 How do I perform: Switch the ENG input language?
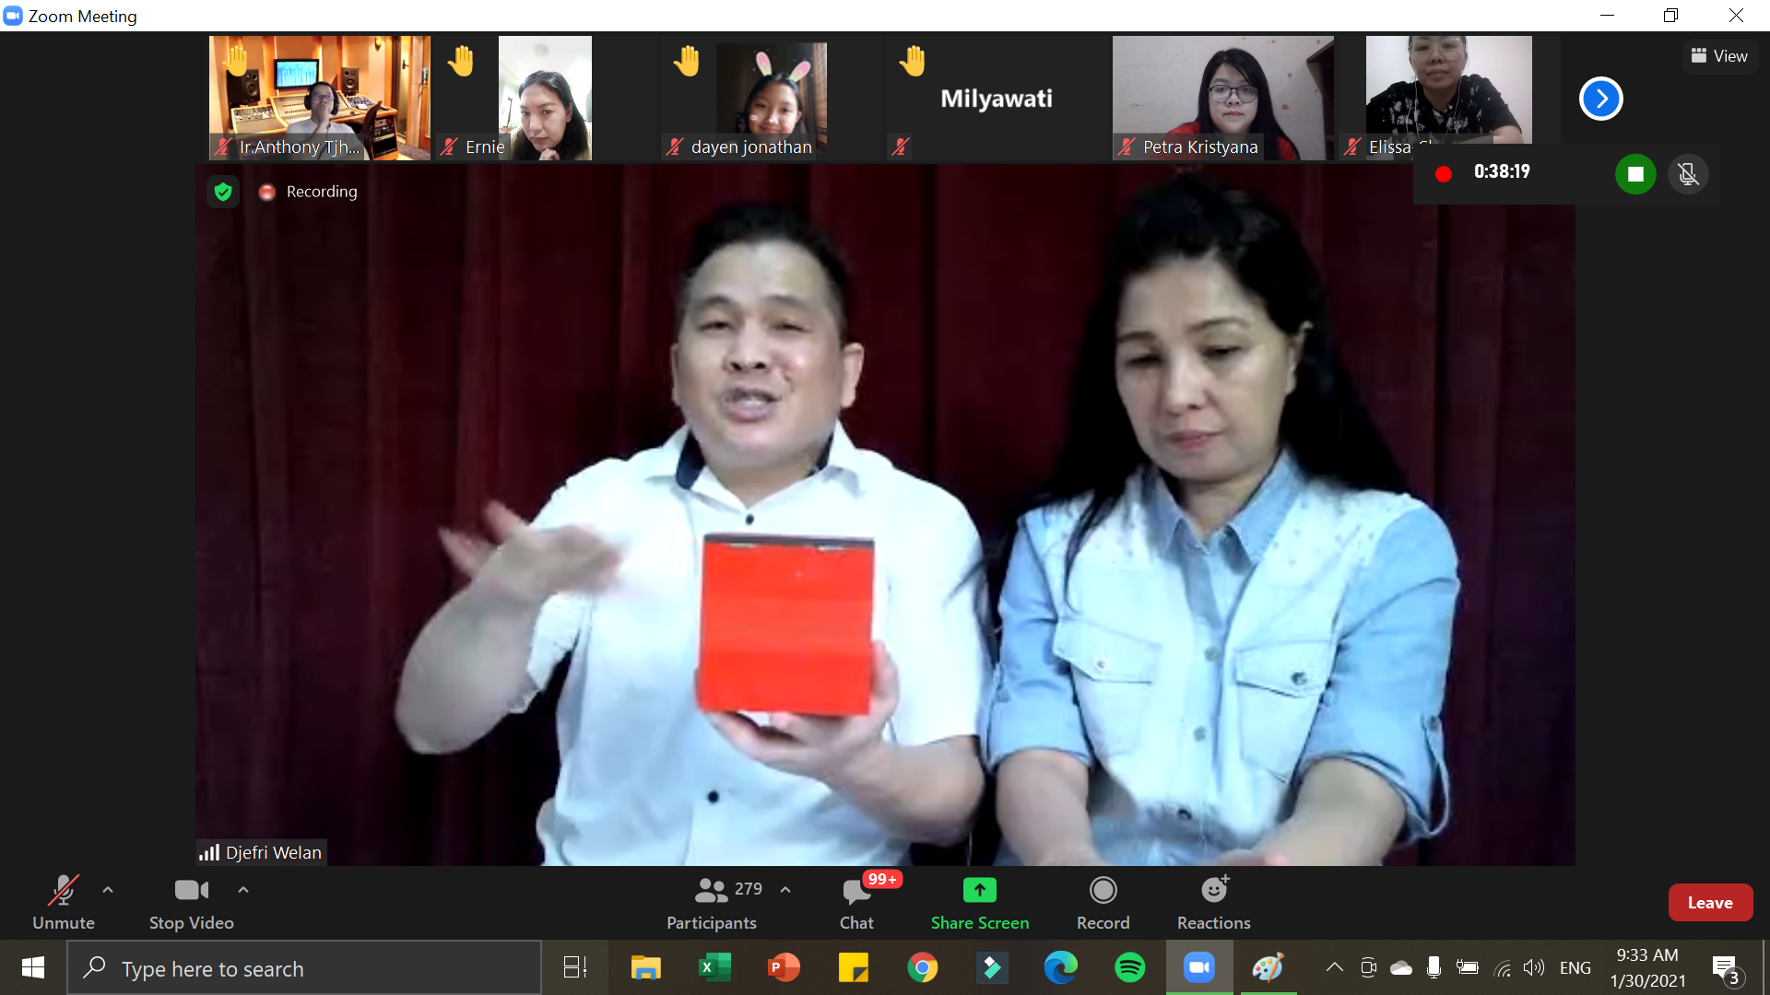tap(1575, 967)
